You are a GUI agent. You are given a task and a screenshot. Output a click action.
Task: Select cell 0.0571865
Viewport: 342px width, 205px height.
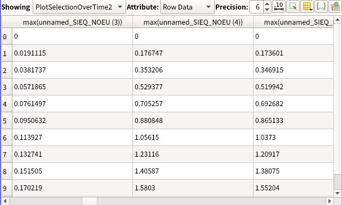[73, 87]
